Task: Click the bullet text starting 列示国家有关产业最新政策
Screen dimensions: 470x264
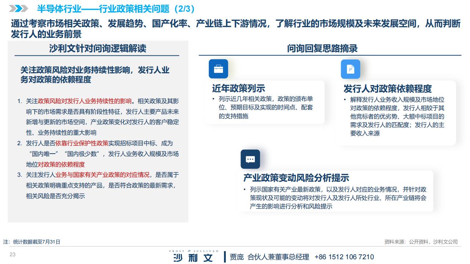Action: [x=338, y=198]
